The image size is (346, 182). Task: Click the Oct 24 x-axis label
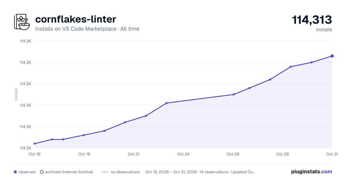(183, 154)
